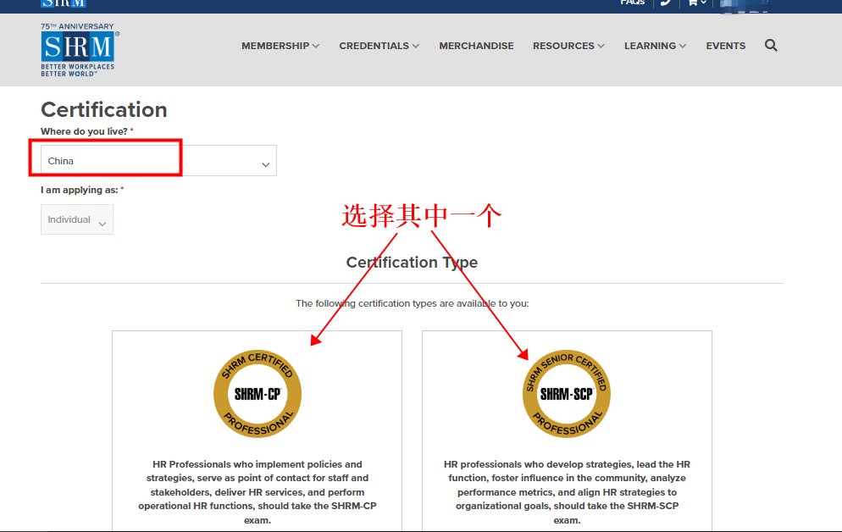Click the SHRM-SCP exam description text
The width and height of the screenshot is (842, 532).
click(x=567, y=491)
